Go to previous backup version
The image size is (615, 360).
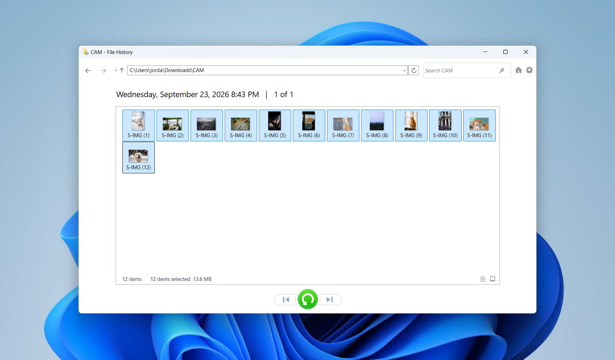click(x=286, y=299)
